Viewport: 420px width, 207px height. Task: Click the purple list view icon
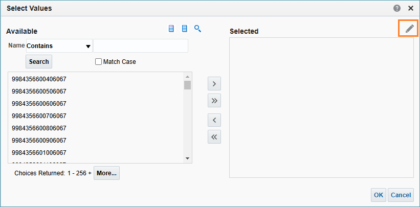(171, 29)
